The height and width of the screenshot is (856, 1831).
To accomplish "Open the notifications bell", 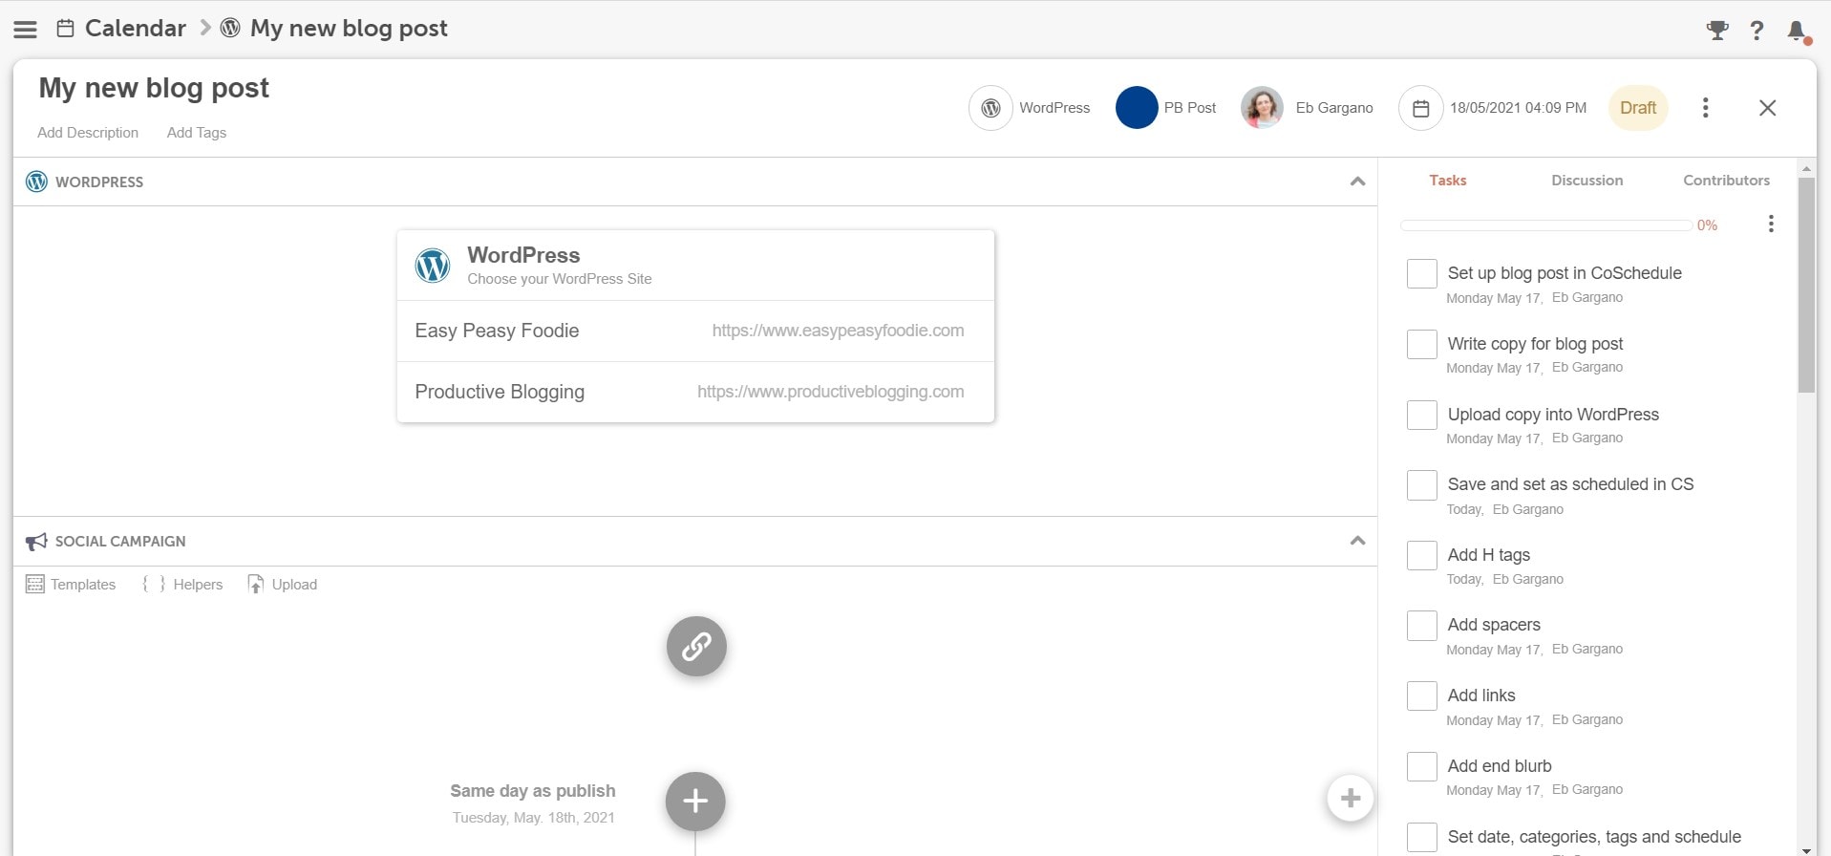I will (x=1797, y=31).
